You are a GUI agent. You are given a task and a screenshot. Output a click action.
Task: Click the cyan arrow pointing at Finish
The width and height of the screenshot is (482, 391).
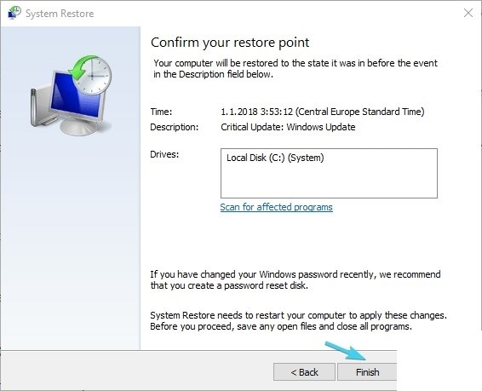(x=345, y=350)
